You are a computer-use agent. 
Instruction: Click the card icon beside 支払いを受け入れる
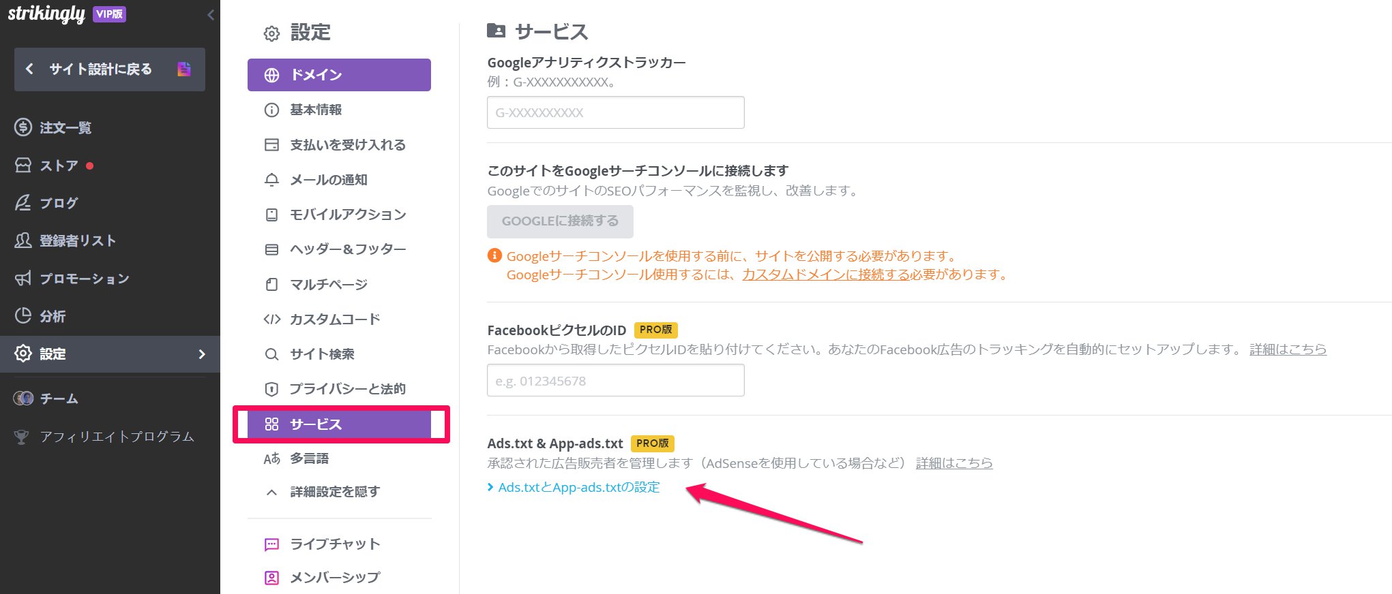(x=271, y=144)
